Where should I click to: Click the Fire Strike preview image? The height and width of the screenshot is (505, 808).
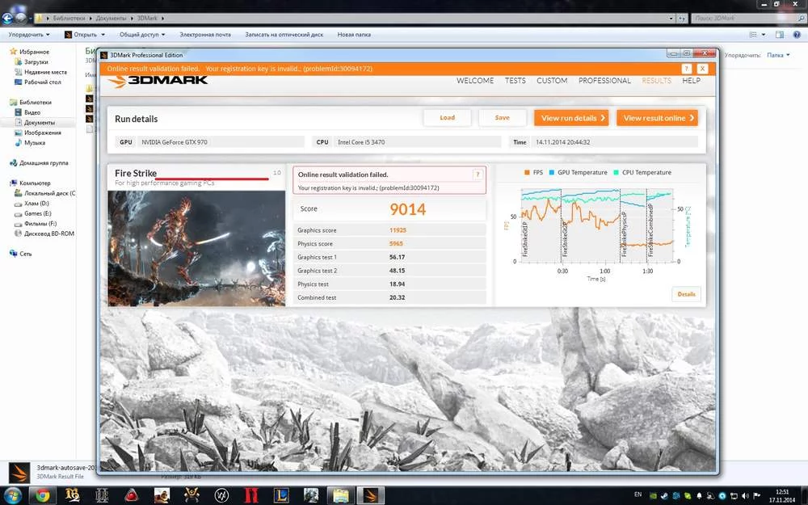tap(196, 248)
